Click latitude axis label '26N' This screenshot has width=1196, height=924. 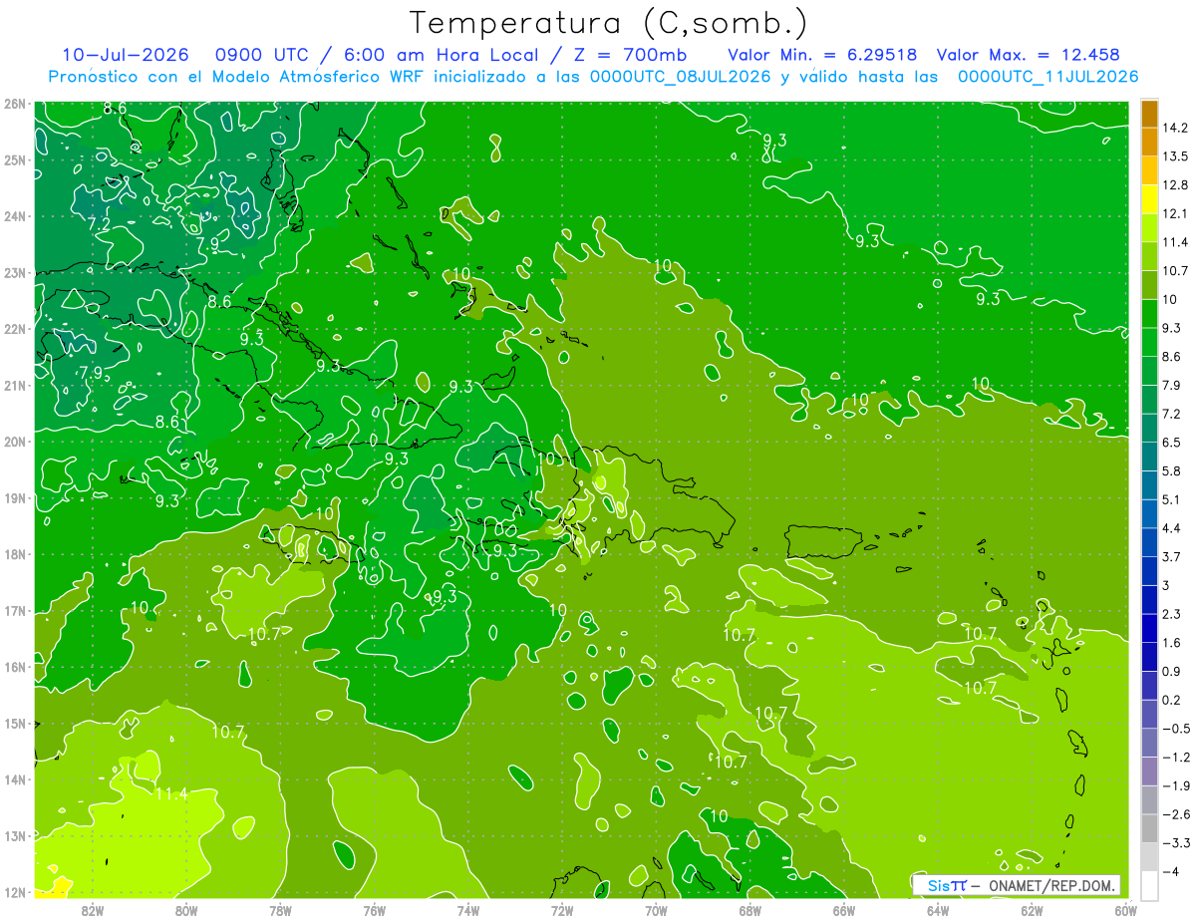14,104
